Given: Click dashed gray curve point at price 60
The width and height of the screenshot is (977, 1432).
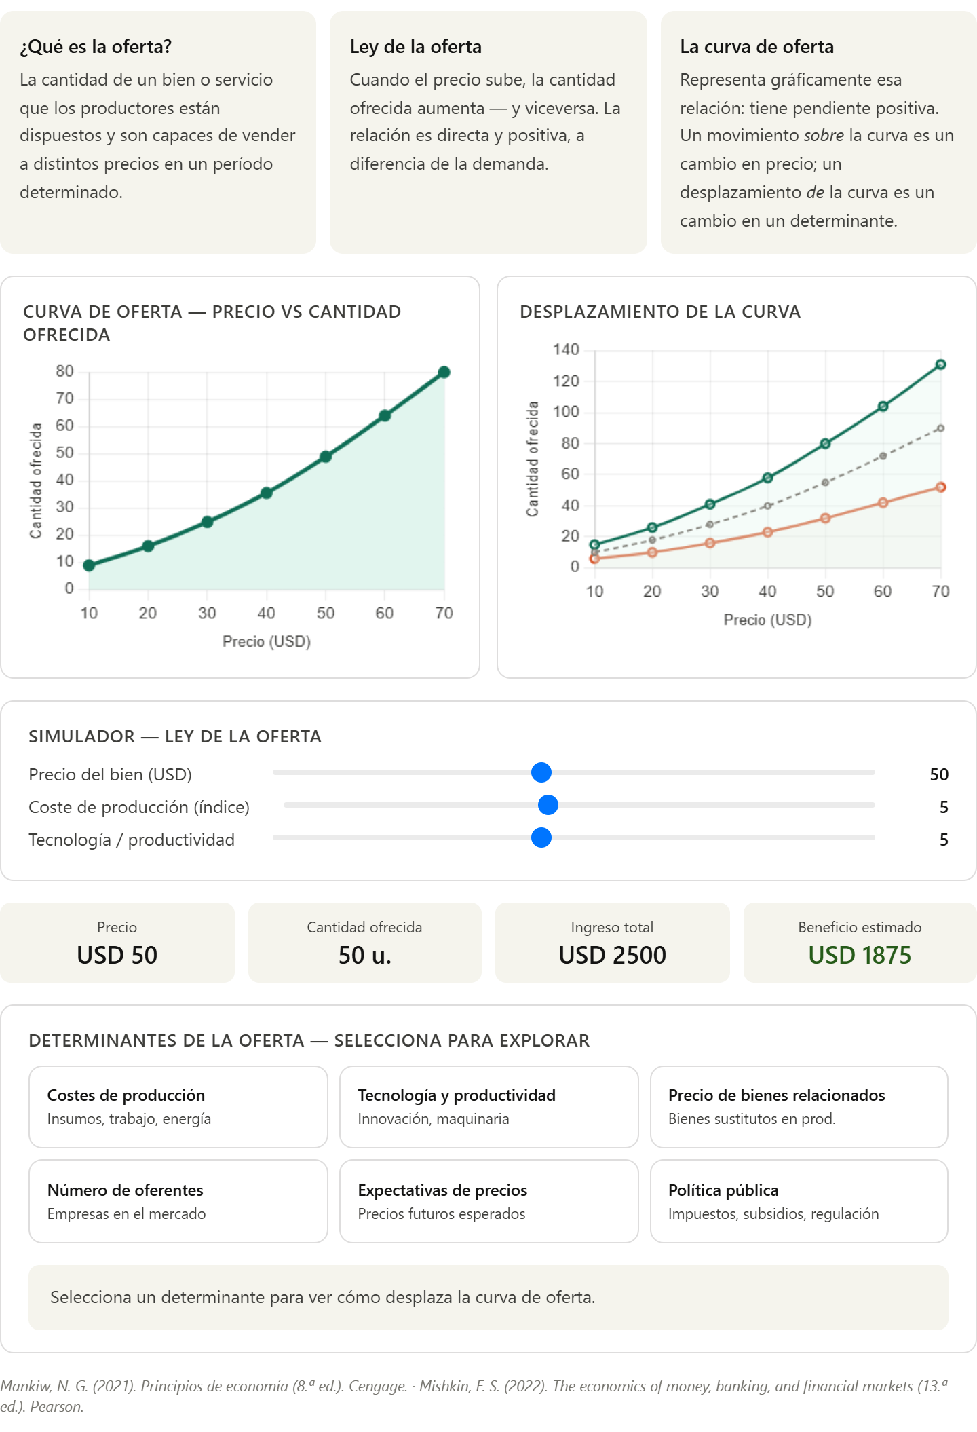Looking at the screenshot, I should 883,456.
